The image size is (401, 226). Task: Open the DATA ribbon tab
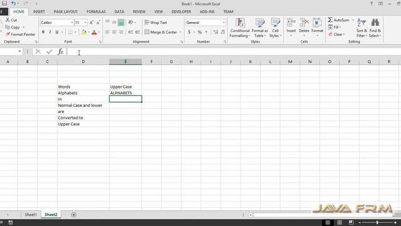click(x=119, y=12)
